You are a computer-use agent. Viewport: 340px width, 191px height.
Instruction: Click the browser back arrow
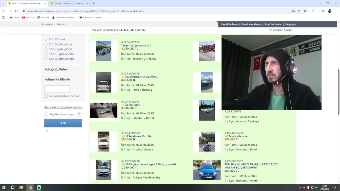coord(3,11)
